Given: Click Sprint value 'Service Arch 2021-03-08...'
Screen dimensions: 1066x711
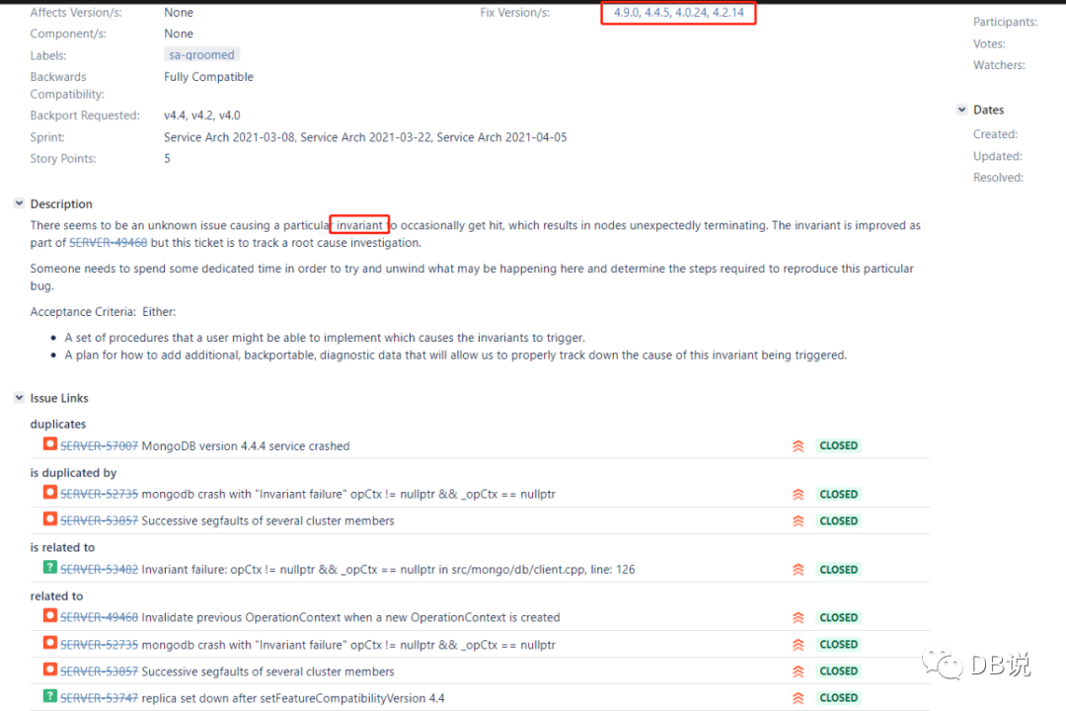Looking at the screenshot, I should coord(365,137).
